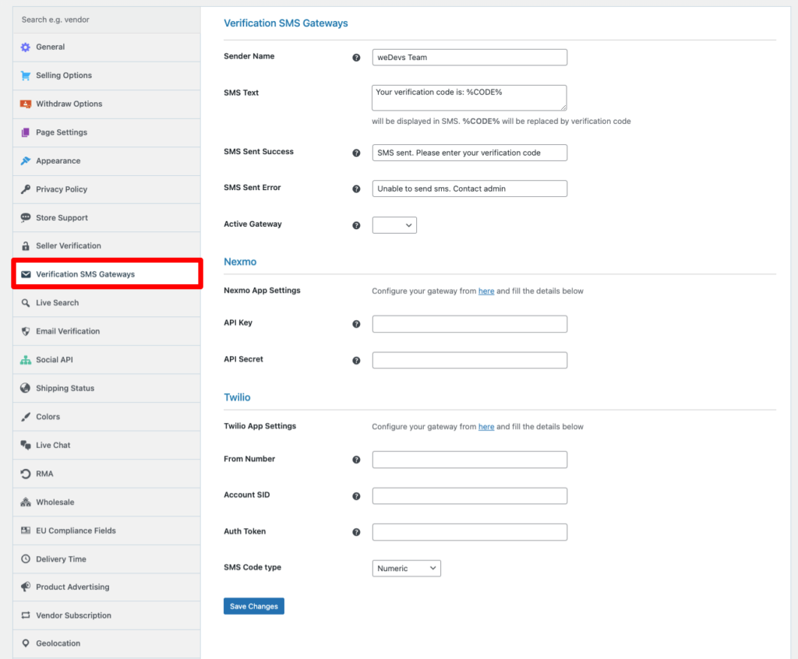Click the Delivery Time clock icon
Image resolution: width=798 pixels, height=659 pixels.
[26, 559]
